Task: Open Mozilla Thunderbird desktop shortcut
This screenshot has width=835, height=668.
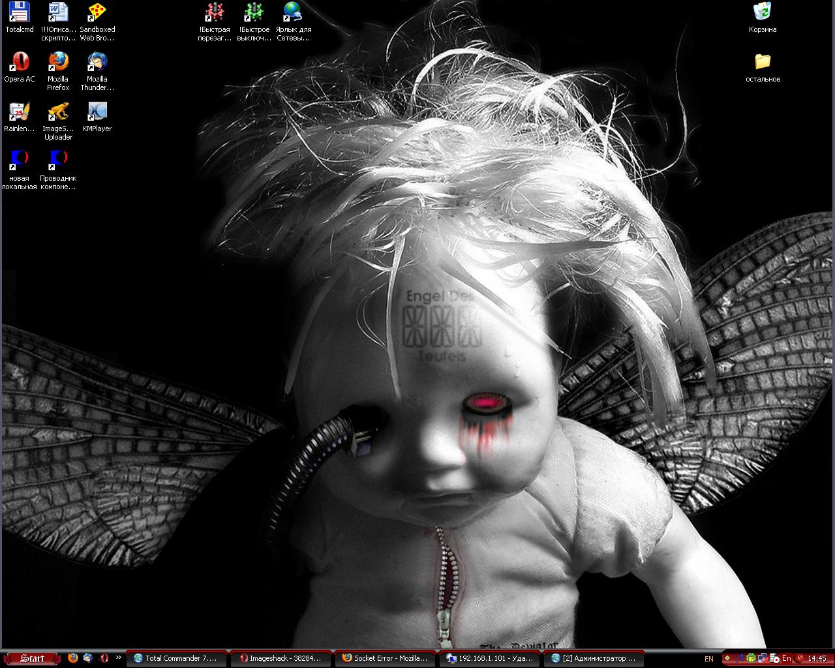Action: pyautogui.click(x=97, y=62)
